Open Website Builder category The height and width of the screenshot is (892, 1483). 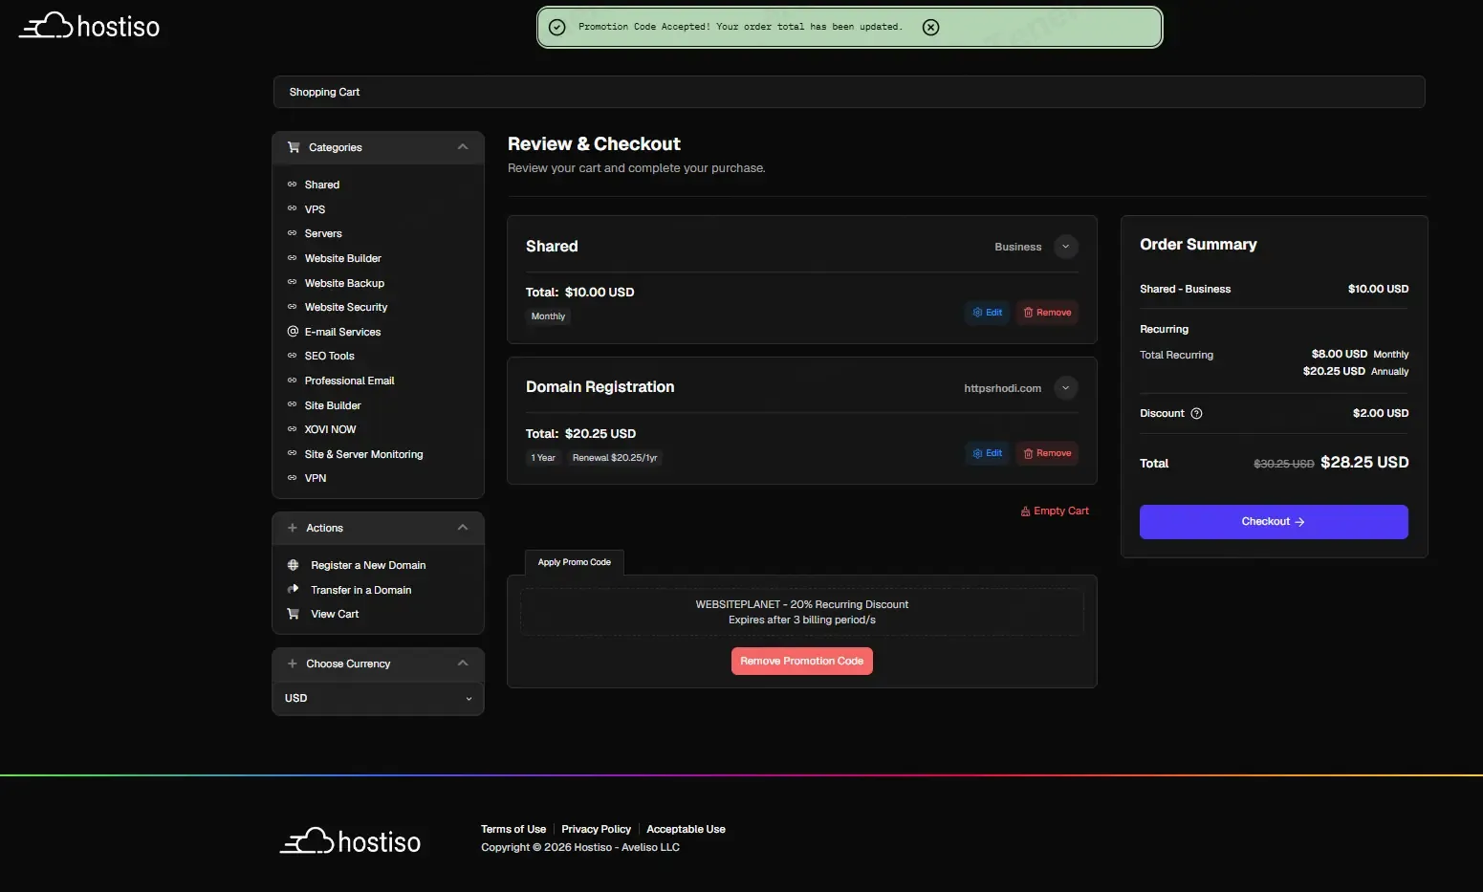[342, 258]
